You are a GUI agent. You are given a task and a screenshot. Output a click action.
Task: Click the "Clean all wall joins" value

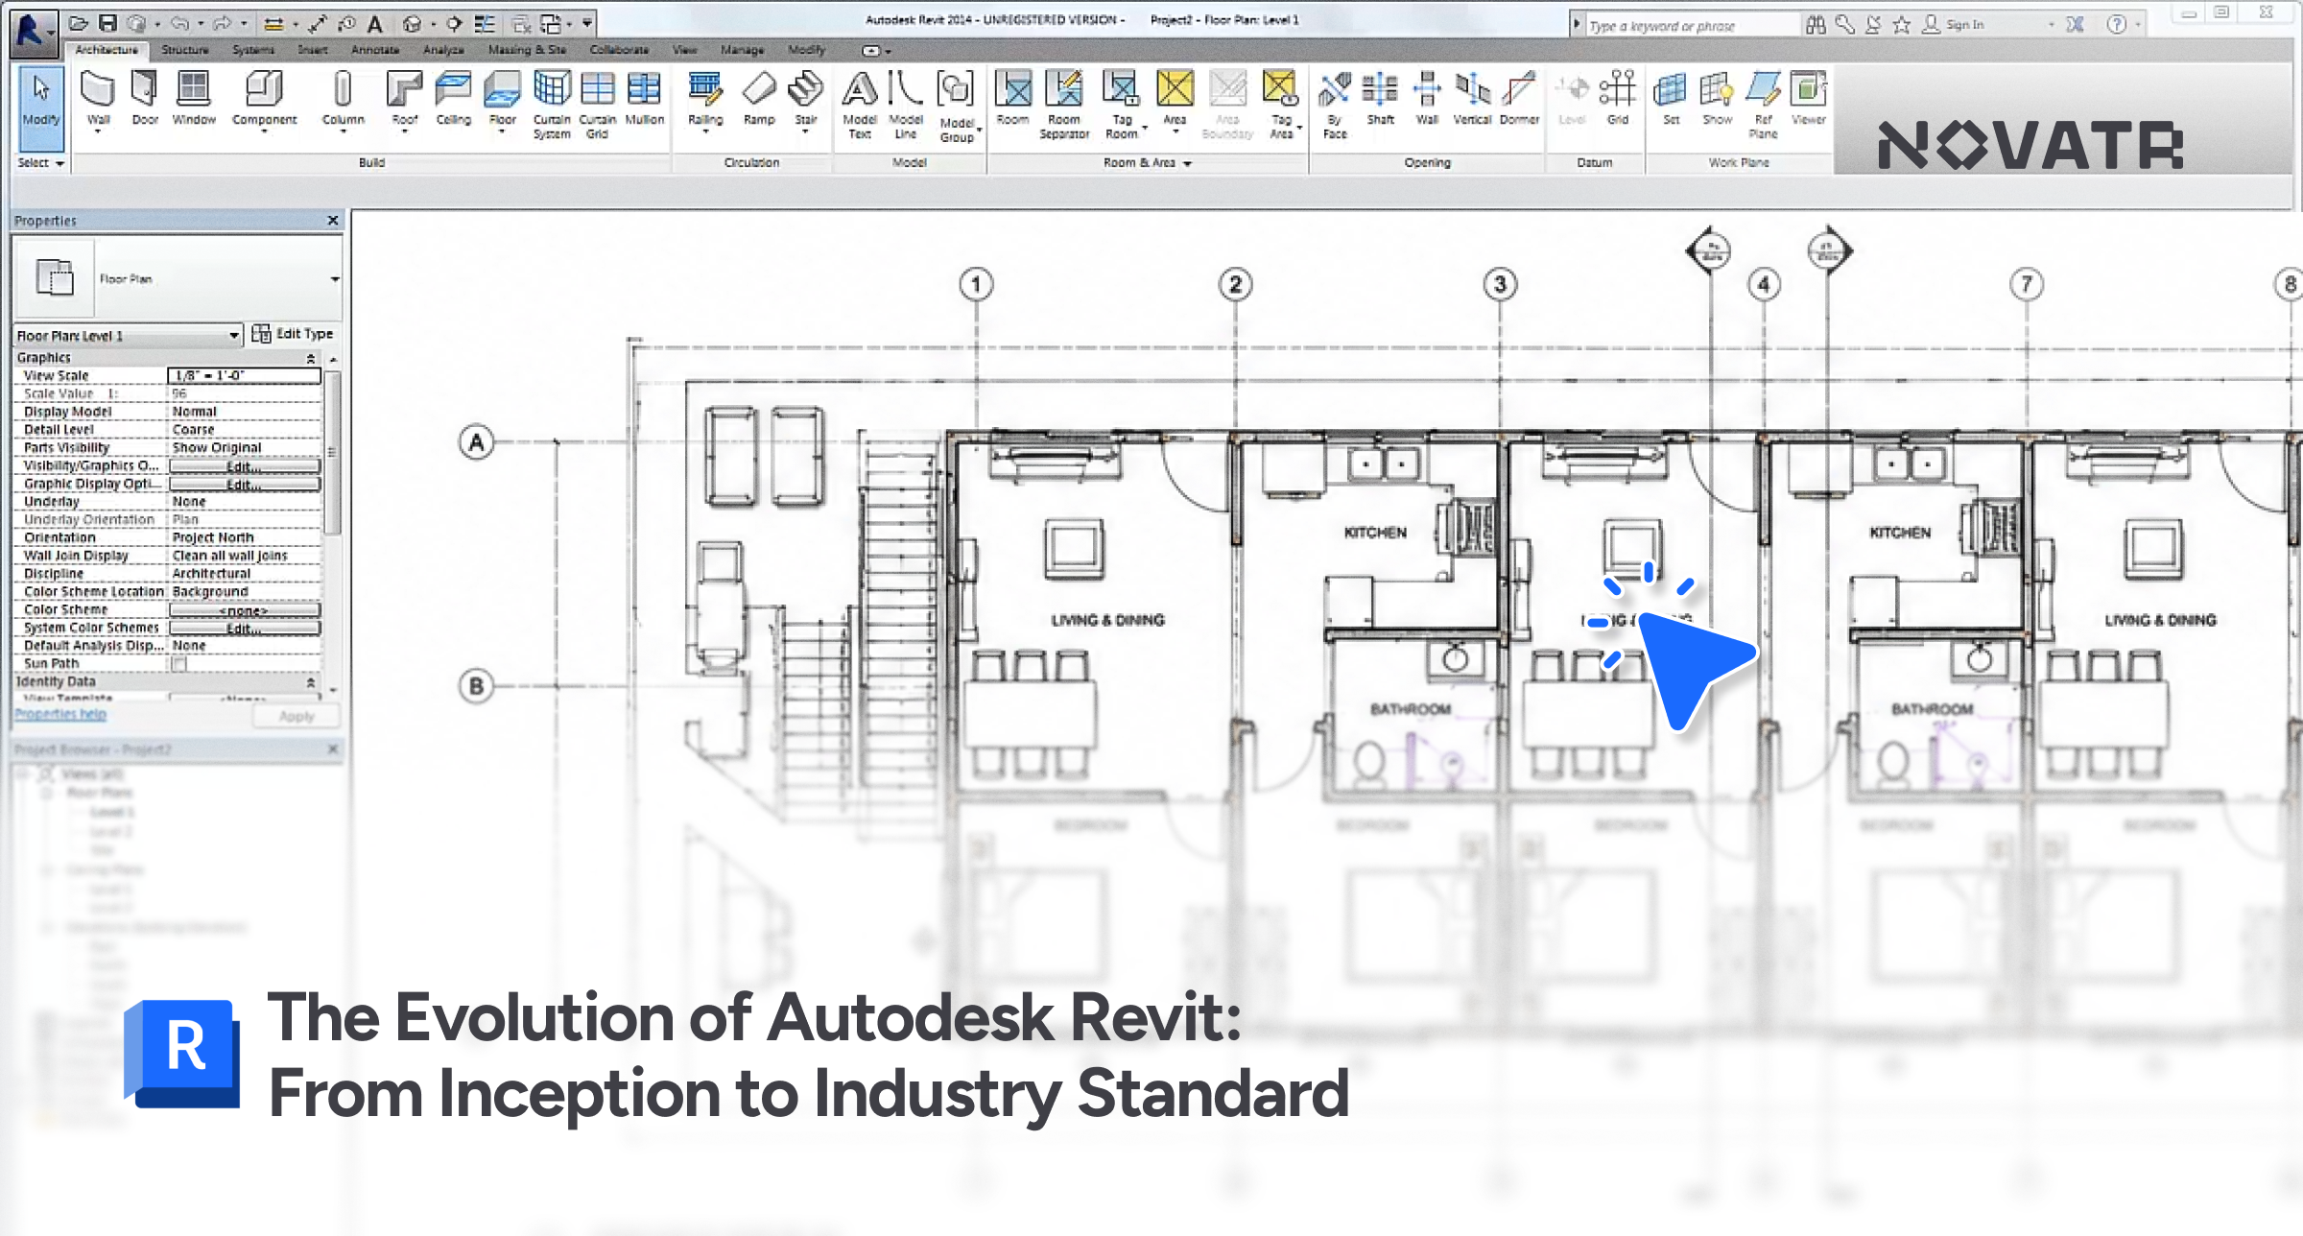click(229, 557)
